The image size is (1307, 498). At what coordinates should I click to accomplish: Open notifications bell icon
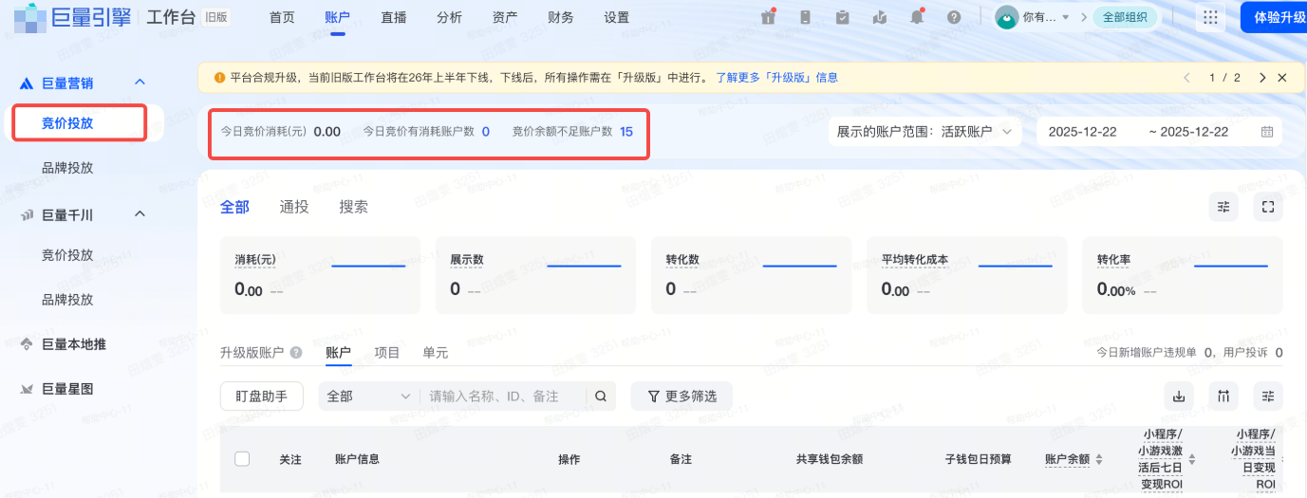tap(917, 17)
